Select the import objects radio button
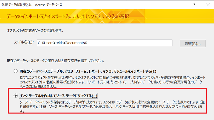Image resolution: width=214 pixels, height=120 pixels. (x=16, y=71)
